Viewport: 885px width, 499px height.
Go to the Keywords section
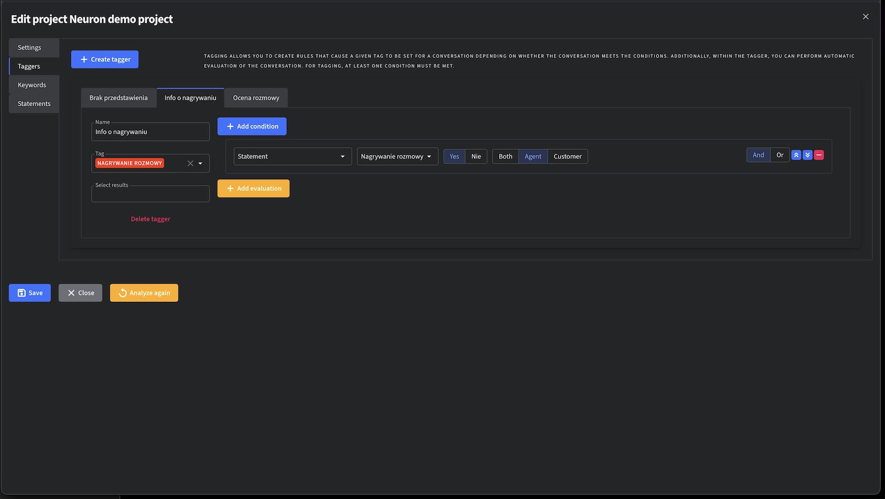click(x=32, y=85)
